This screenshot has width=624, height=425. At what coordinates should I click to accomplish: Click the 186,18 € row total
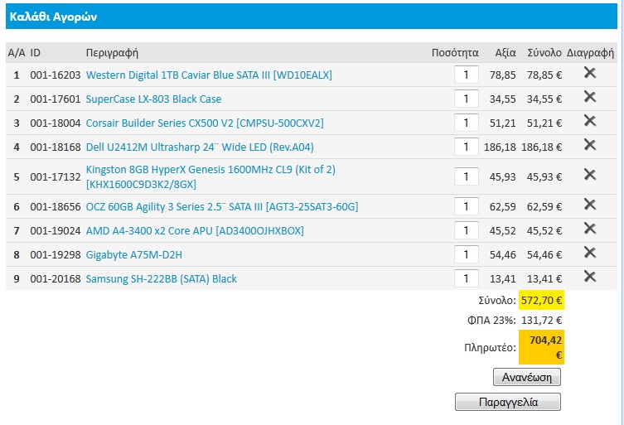click(x=541, y=147)
